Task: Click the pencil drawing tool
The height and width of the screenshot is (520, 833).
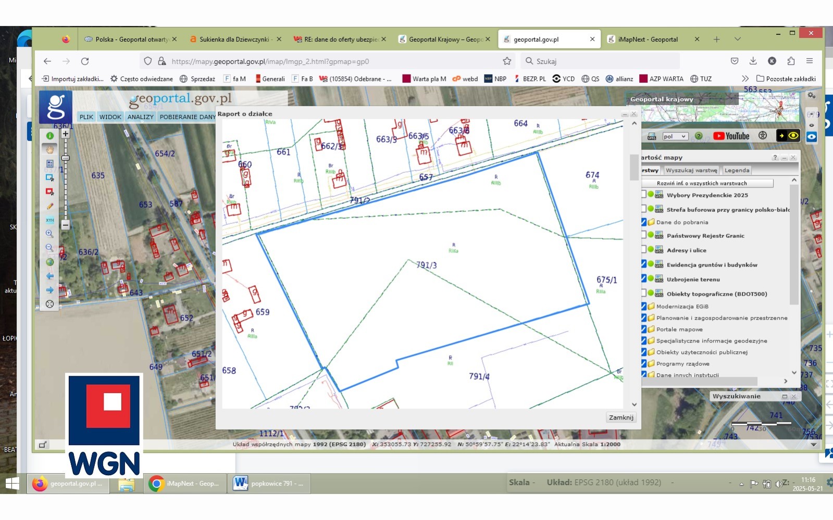Action: tap(50, 206)
